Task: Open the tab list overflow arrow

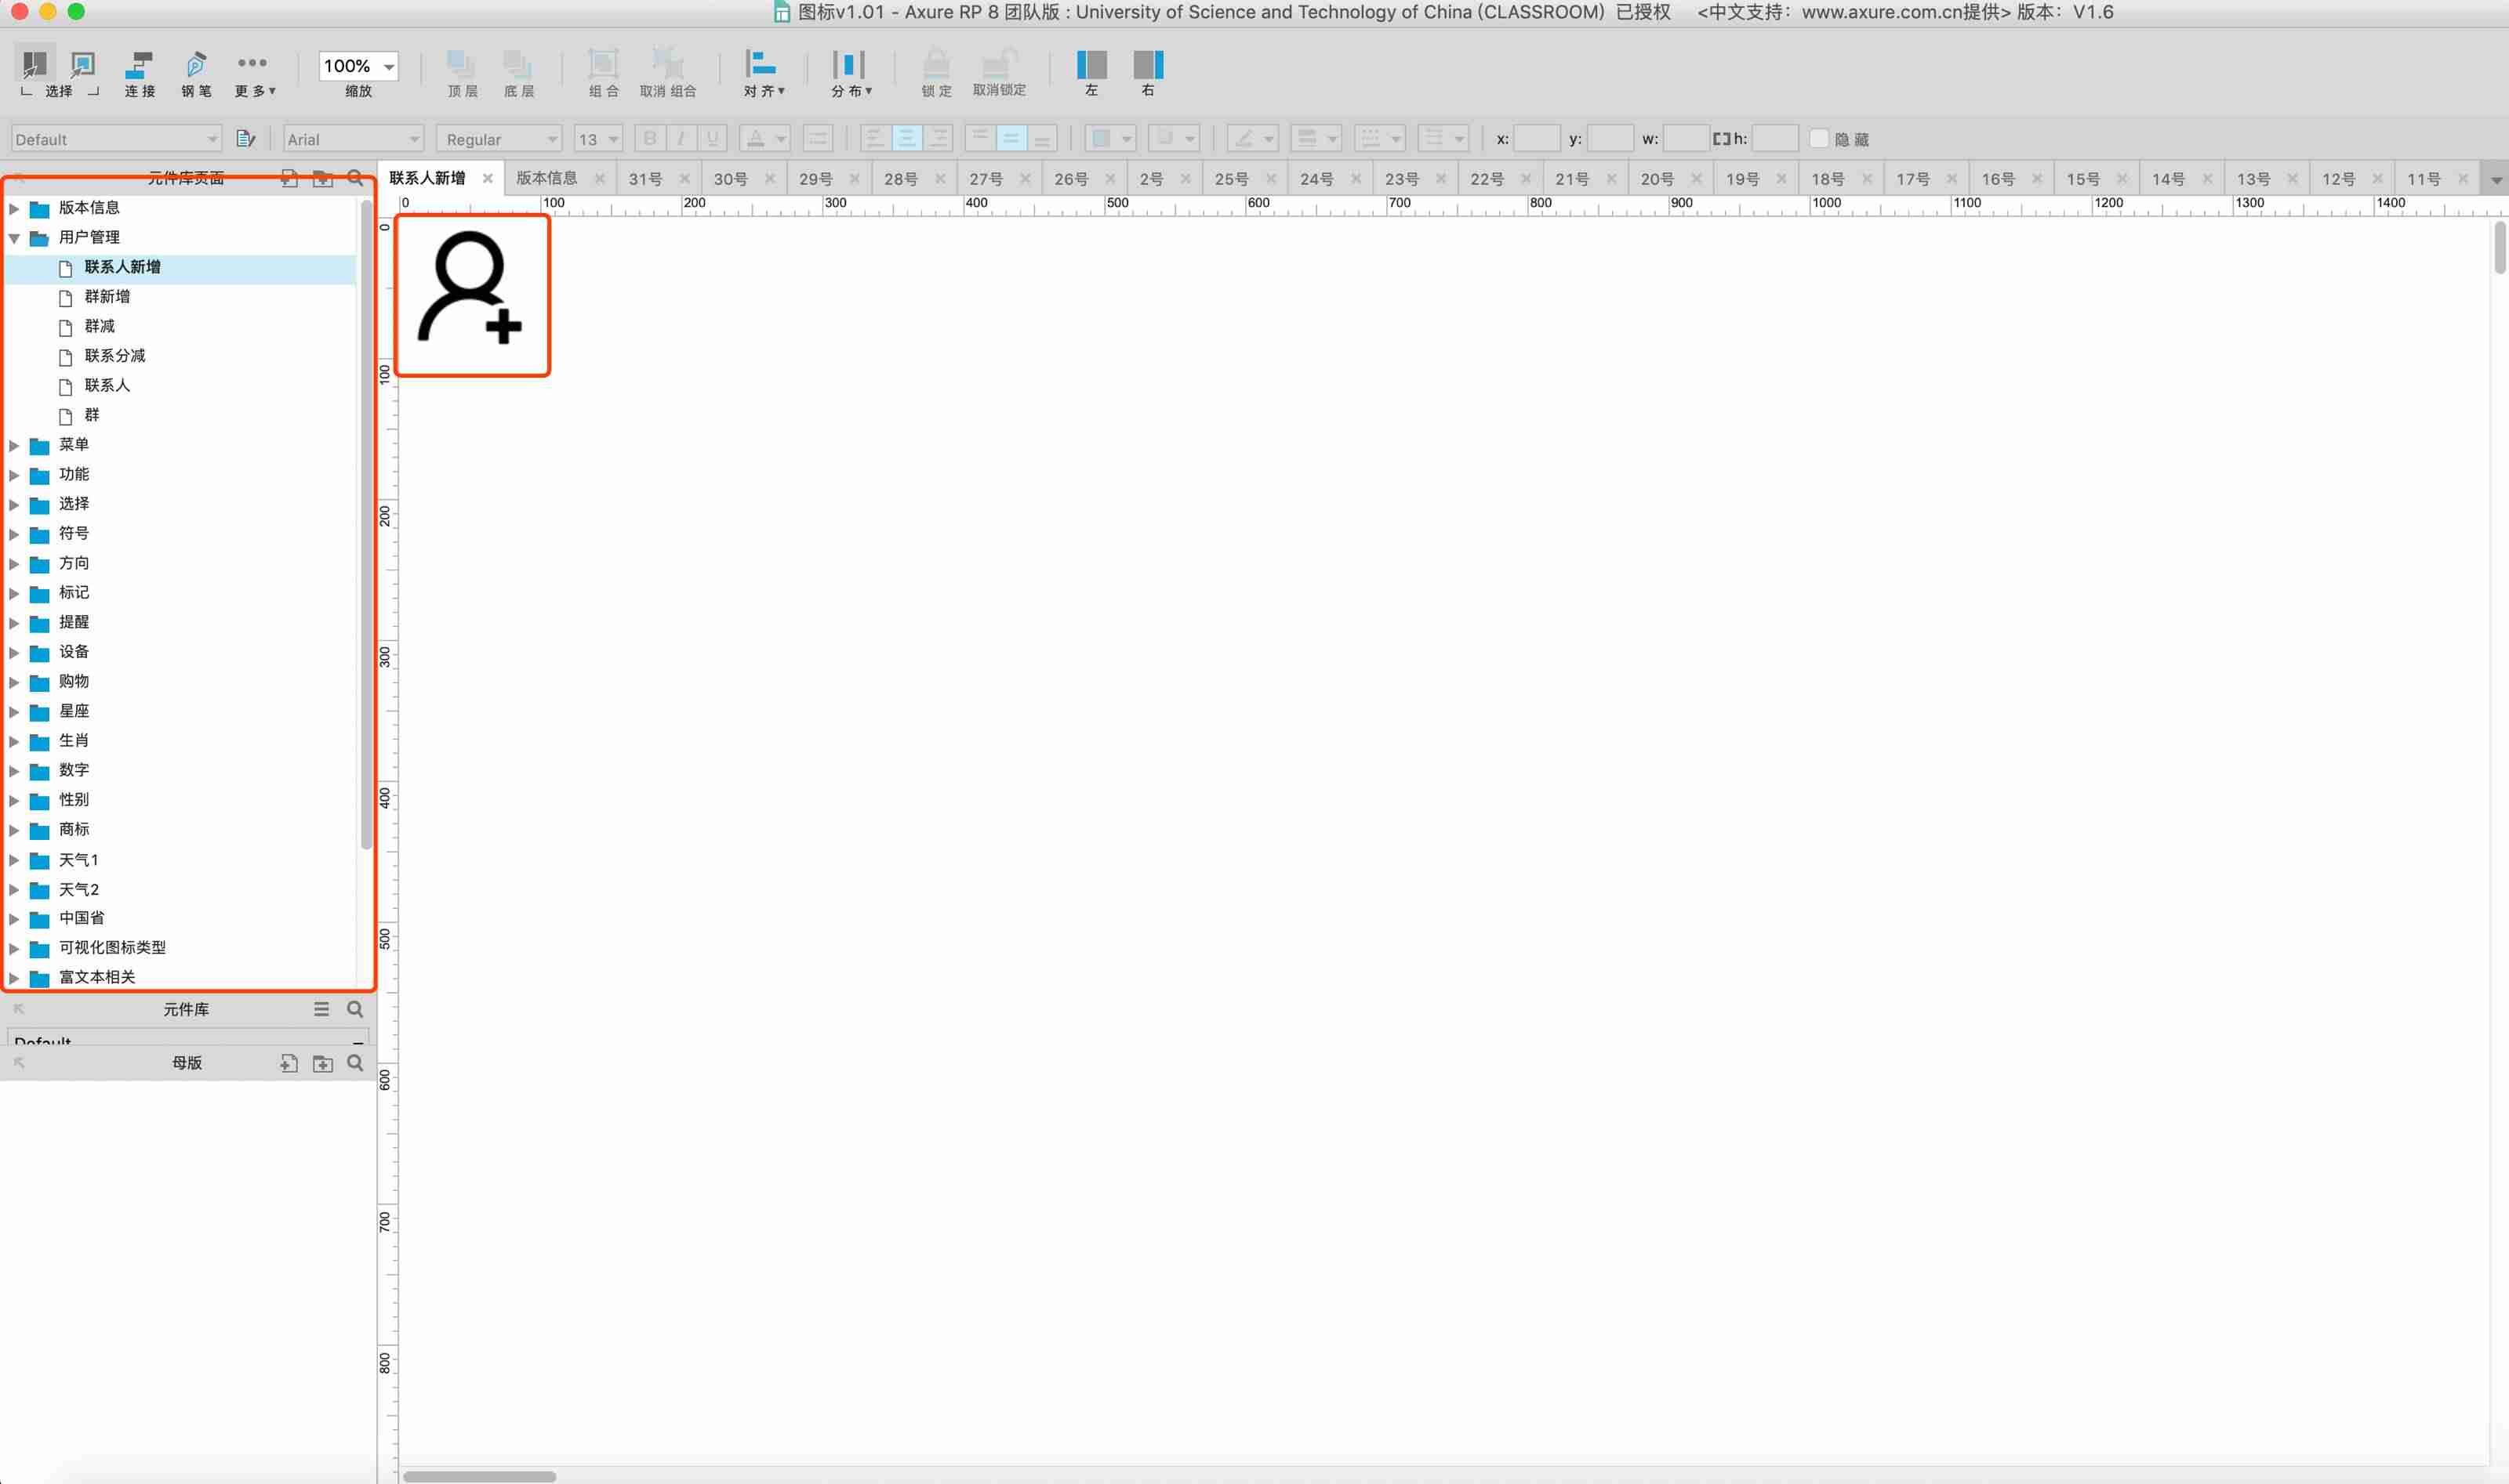Action: tap(2495, 180)
